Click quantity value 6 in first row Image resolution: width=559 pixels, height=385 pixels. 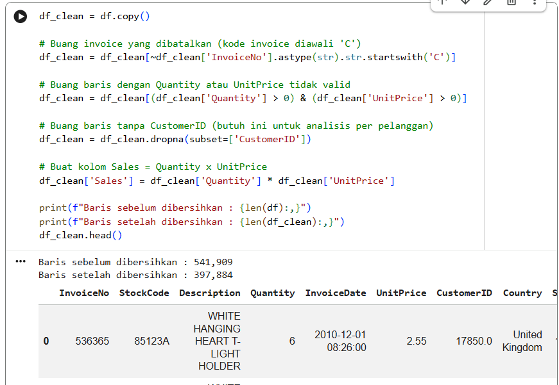(x=292, y=341)
